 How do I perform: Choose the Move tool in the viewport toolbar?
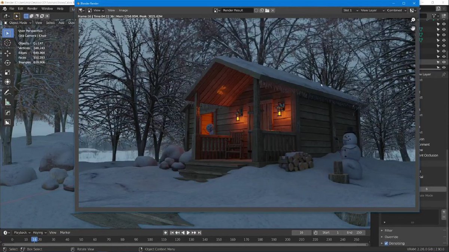(7, 53)
